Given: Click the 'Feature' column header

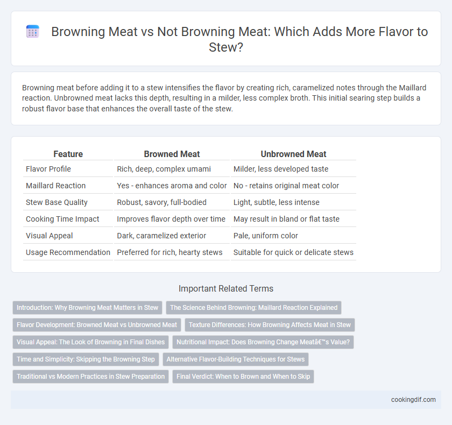Looking at the screenshot, I should tap(68, 154).
